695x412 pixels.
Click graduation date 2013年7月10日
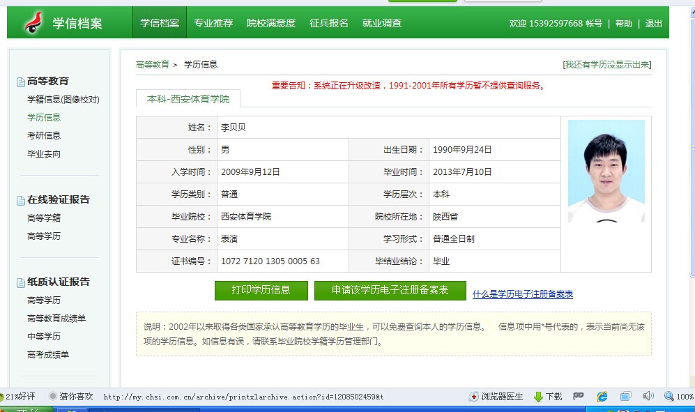(x=462, y=172)
